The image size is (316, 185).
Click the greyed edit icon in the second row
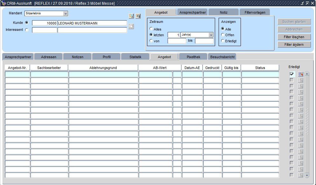[300, 80]
